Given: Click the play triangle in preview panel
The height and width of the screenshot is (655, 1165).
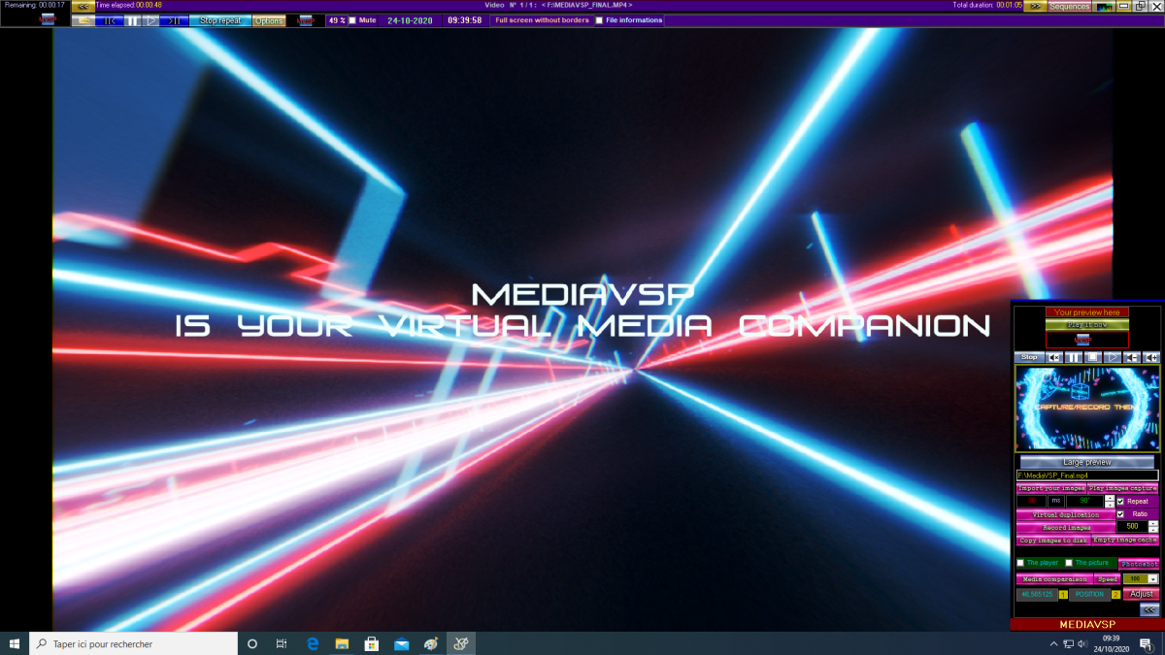Looking at the screenshot, I should click(1114, 357).
